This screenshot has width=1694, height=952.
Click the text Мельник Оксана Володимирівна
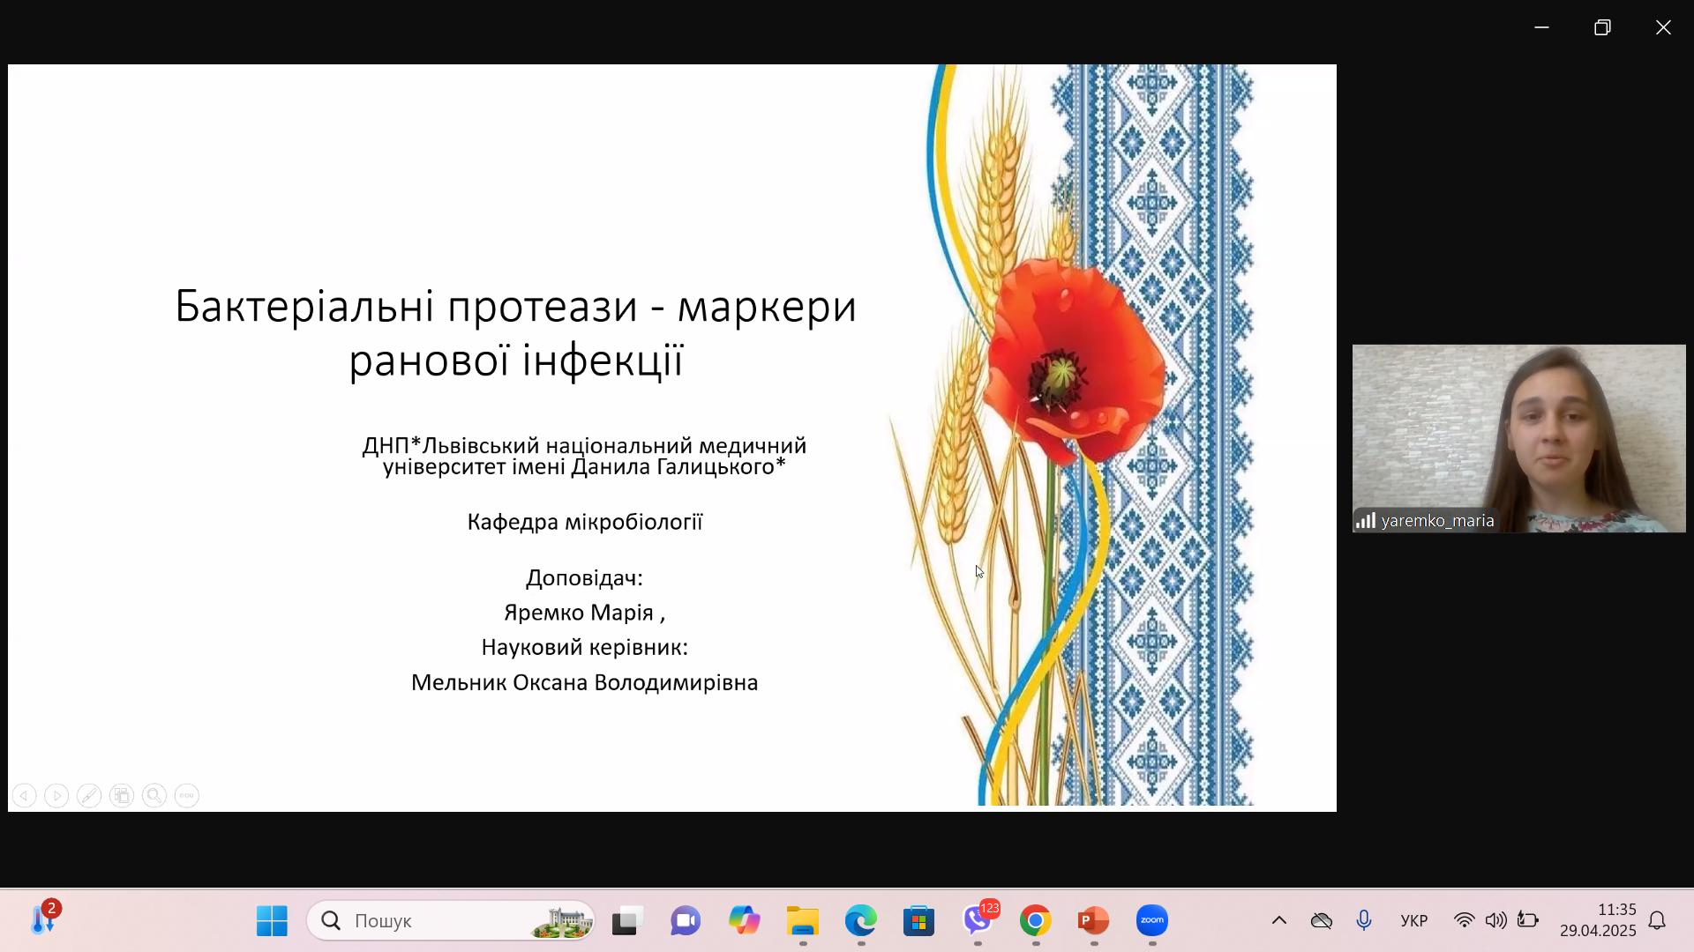coord(585,683)
